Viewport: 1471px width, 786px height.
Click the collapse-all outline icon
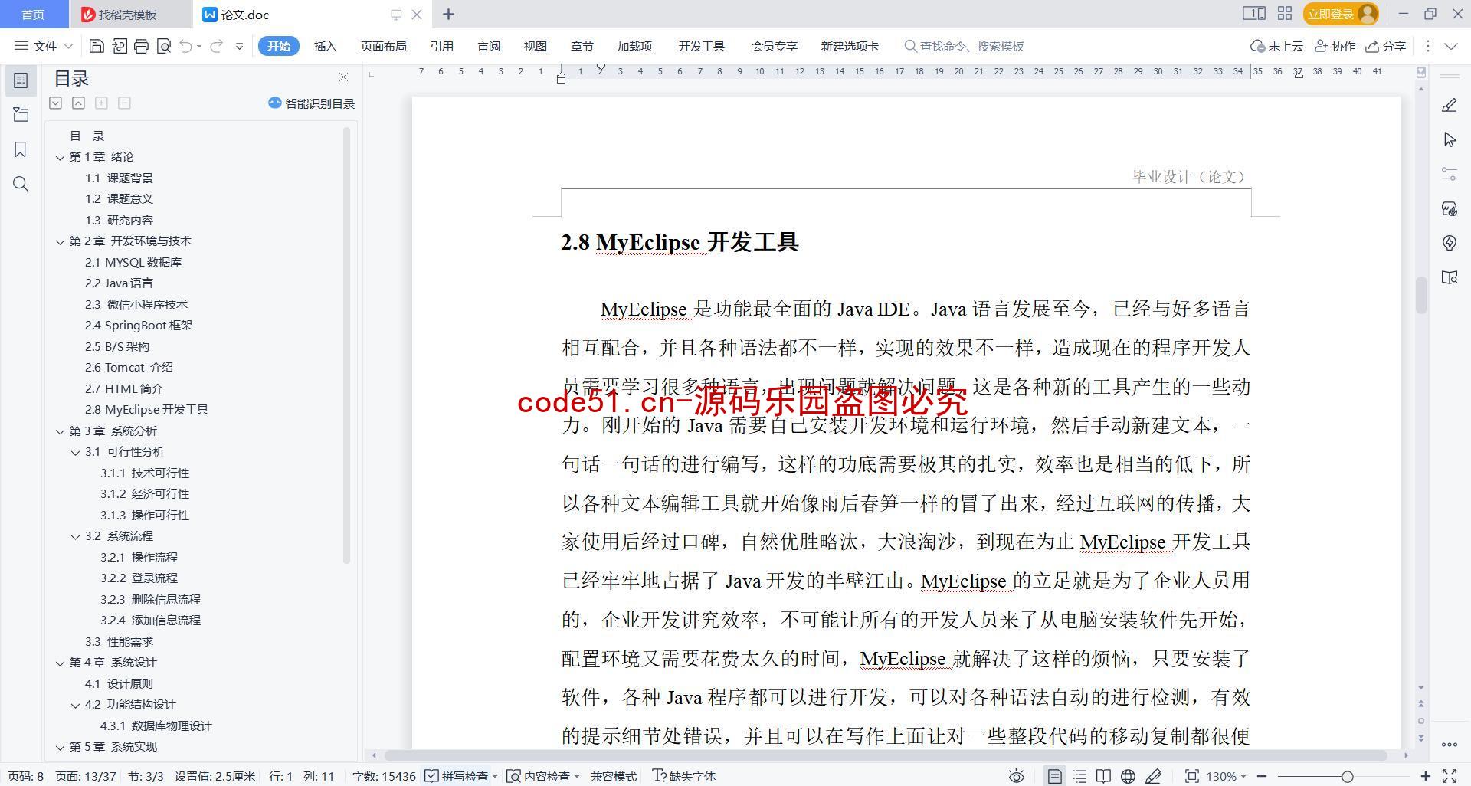click(x=78, y=103)
